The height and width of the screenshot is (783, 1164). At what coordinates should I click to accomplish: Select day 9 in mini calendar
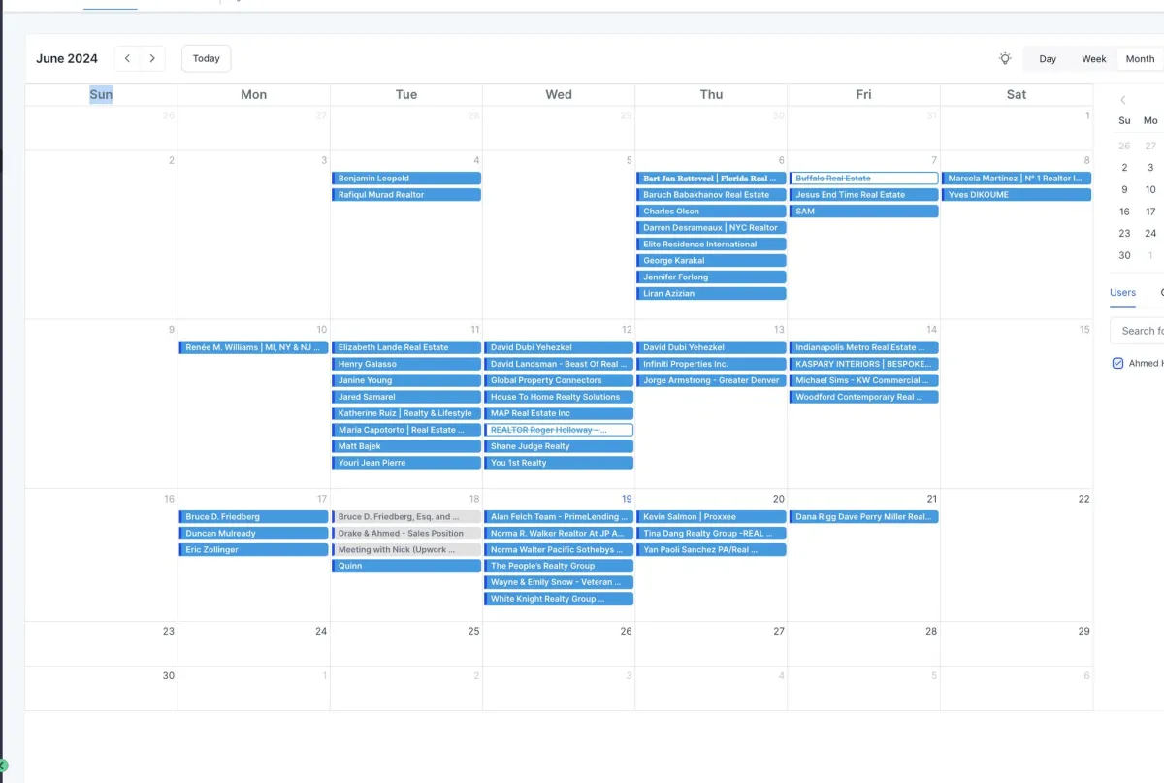coord(1124,189)
